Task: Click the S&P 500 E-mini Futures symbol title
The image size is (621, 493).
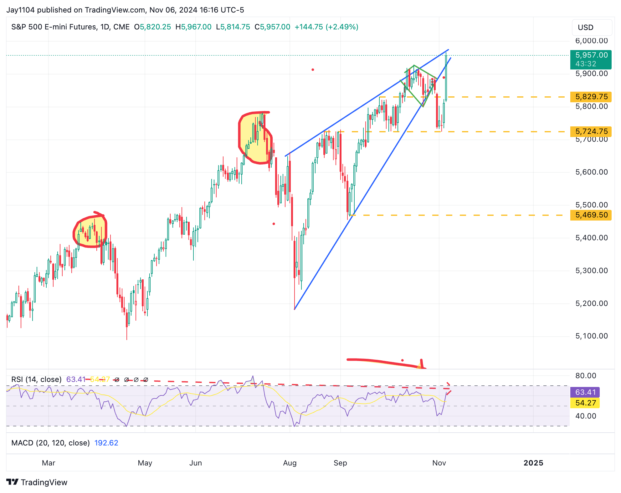Action: click(70, 27)
